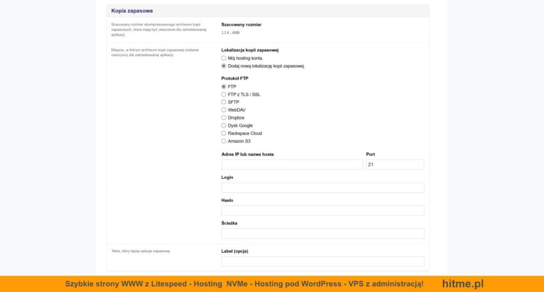Click into the Login input field

pos(322,188)
